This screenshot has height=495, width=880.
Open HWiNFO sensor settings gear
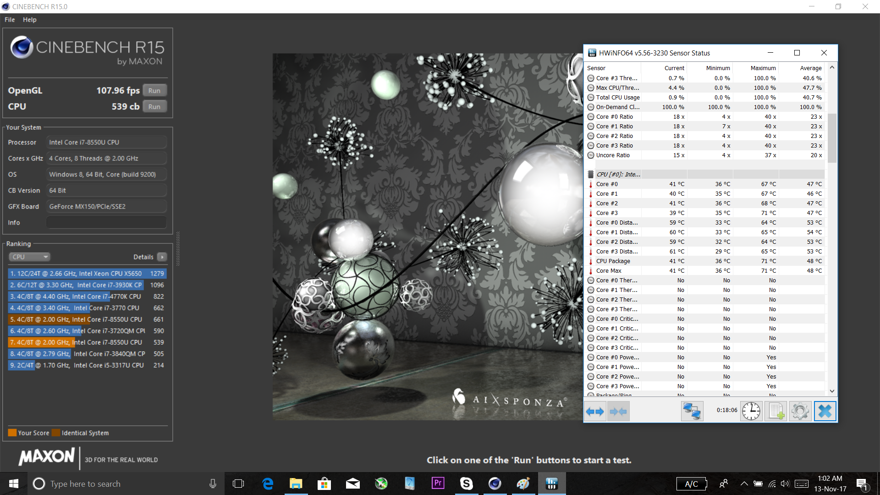pos(800,411)
